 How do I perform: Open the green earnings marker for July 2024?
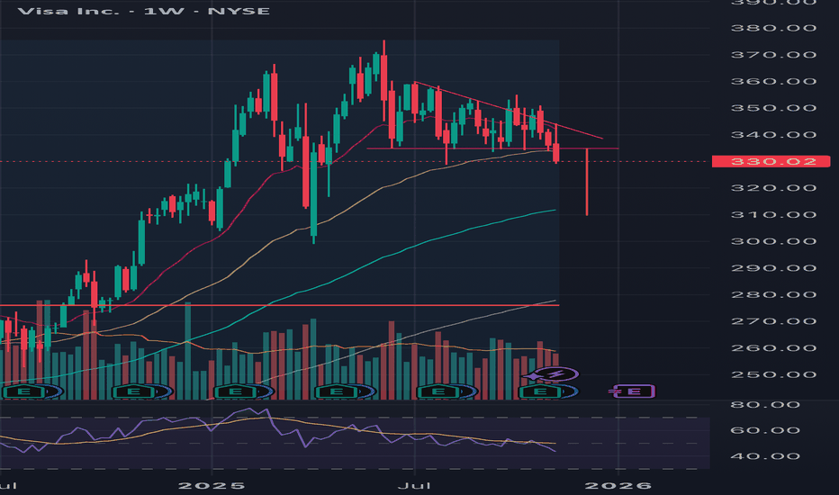coord(24,392)
